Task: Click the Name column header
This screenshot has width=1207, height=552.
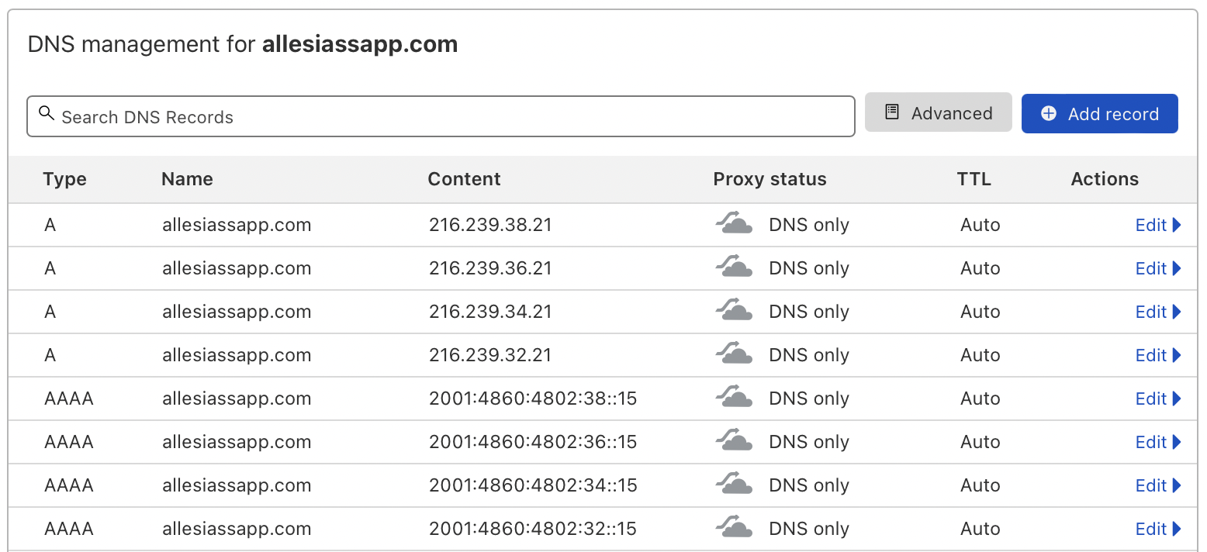Action: coord(187,179)
